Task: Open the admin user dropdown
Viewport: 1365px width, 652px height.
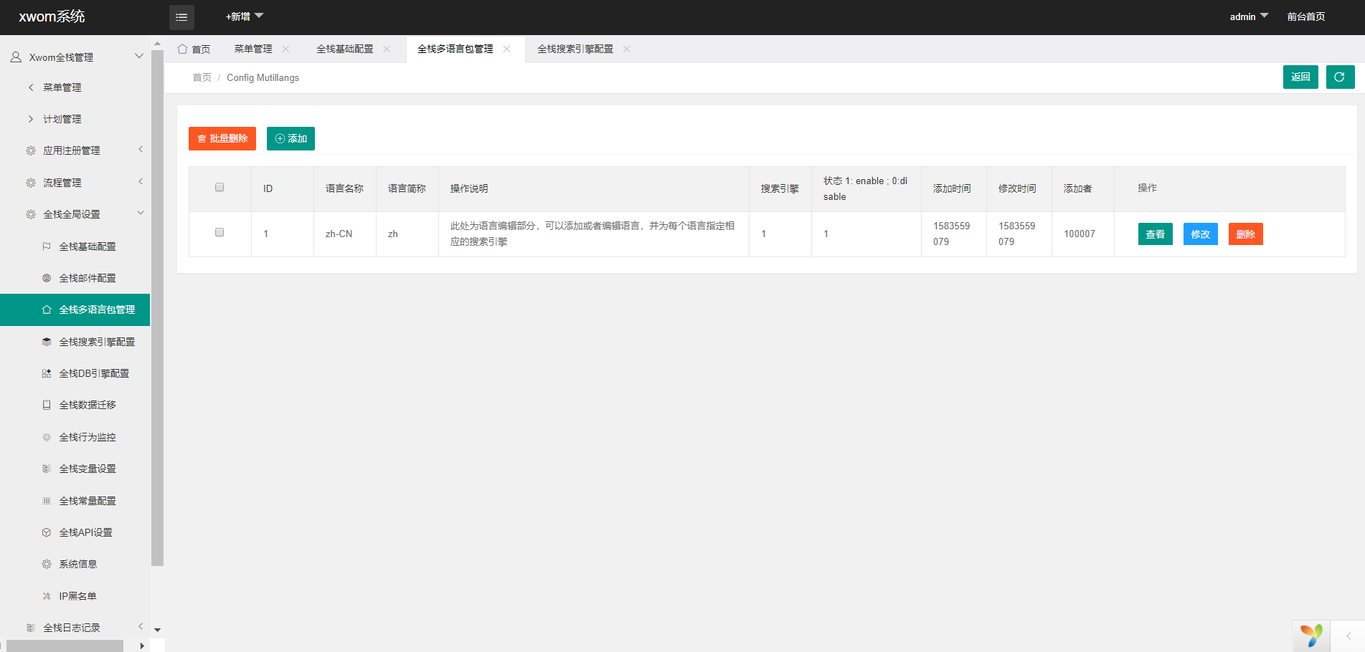Action: (x=1249, y=16)
